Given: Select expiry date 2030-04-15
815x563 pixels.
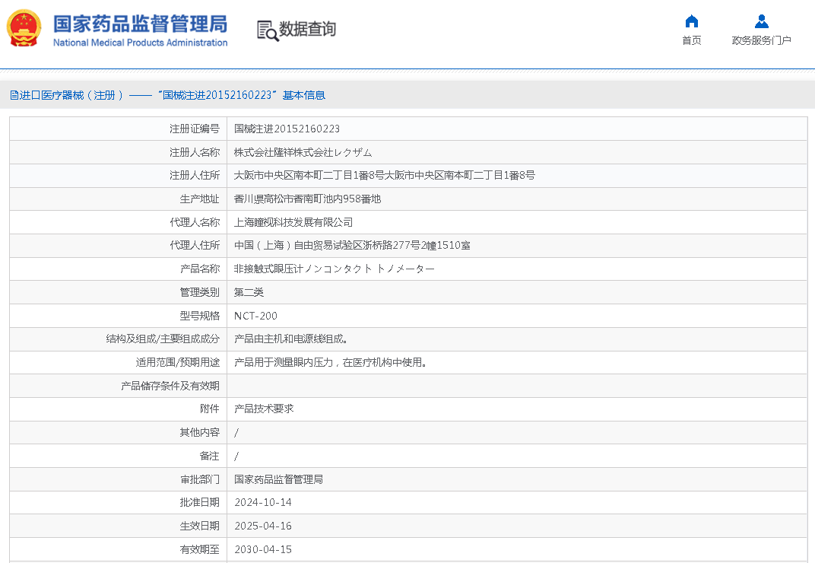Looking at the screenshot, I should pos(263,549).
